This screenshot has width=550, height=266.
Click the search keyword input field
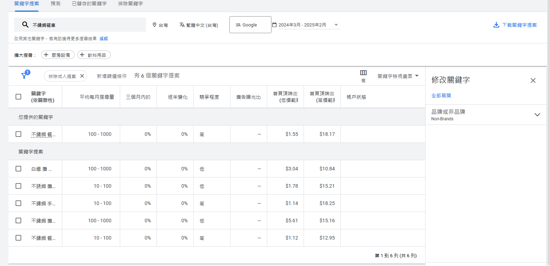[x=80, y=25]
